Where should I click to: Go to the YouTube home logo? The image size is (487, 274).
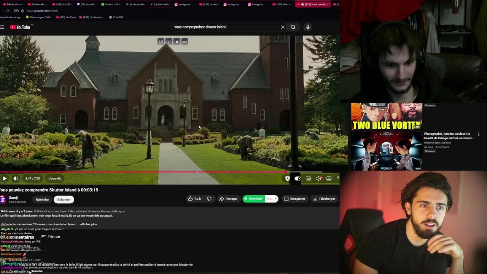point(20,27)
